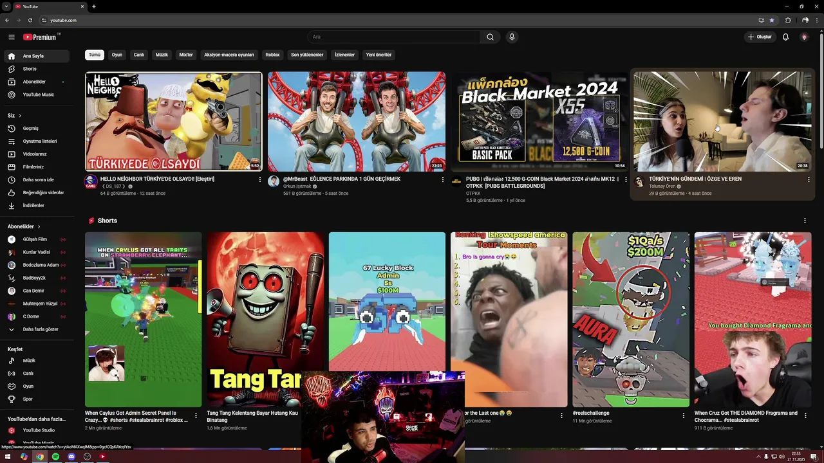Open the hamburger guide menu
The width and height of the screenshot is (824, 463).
click(x=12, y=37)
